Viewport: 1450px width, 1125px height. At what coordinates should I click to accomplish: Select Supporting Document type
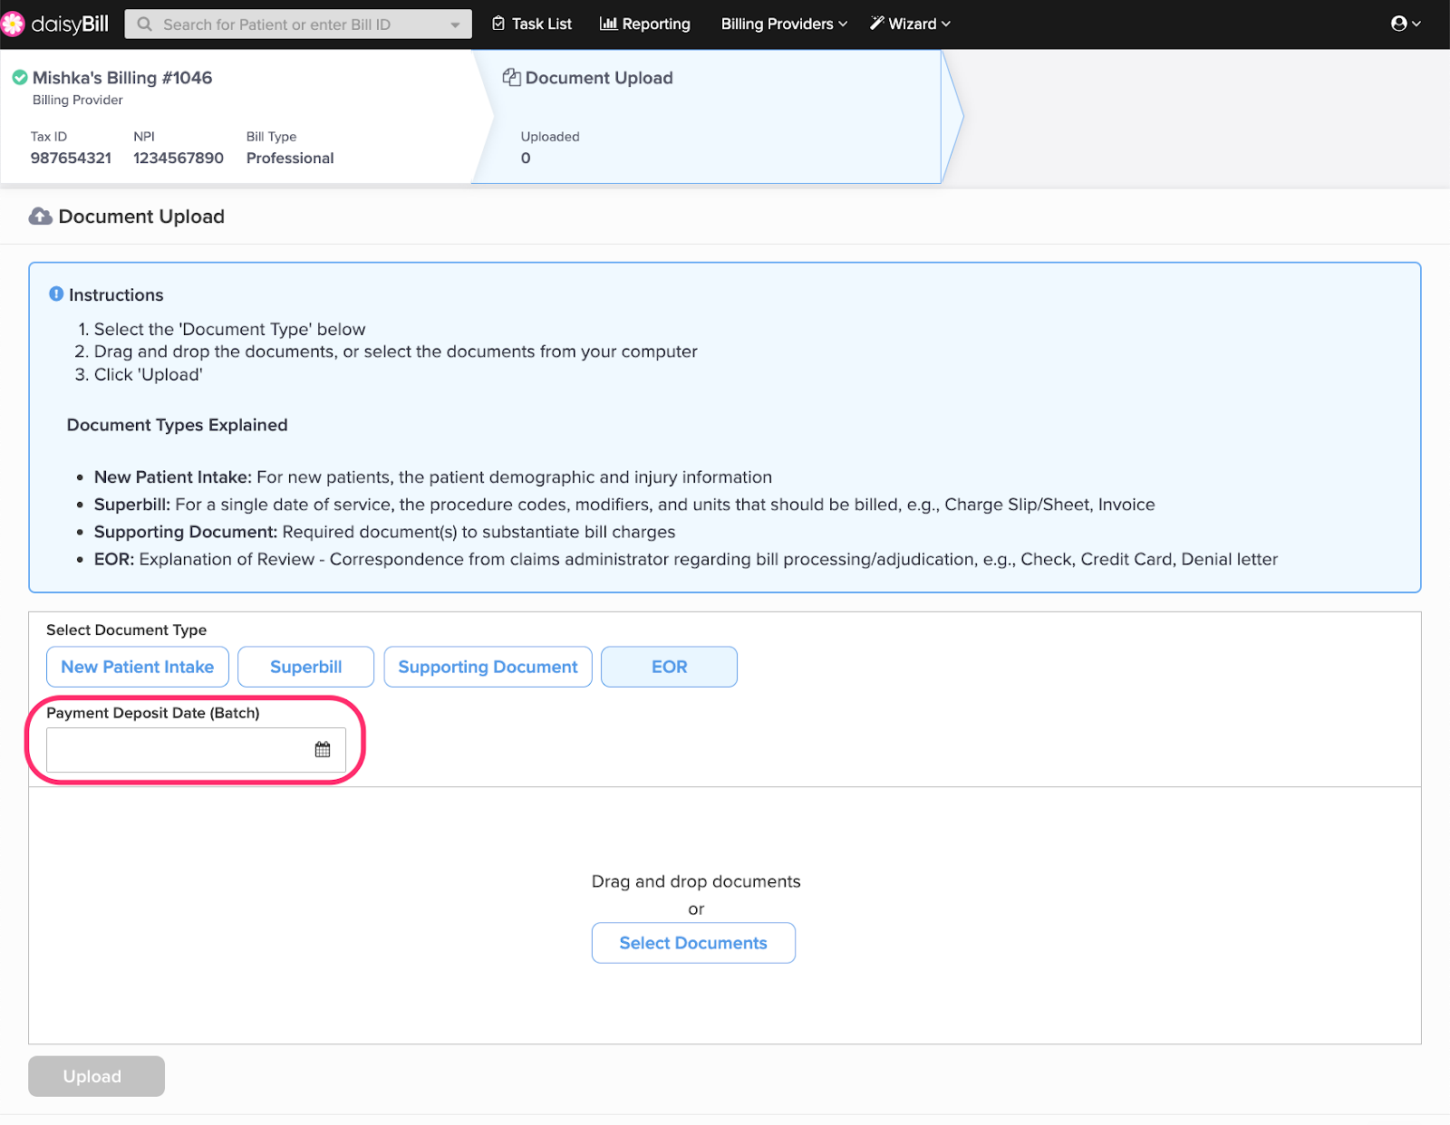point(488,667)
